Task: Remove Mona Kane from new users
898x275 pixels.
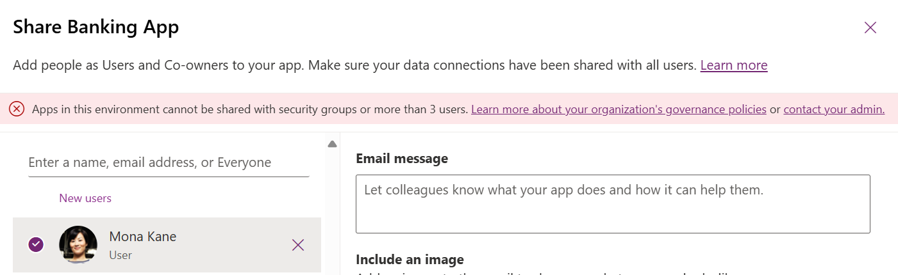Action: [x=298, y=245]
